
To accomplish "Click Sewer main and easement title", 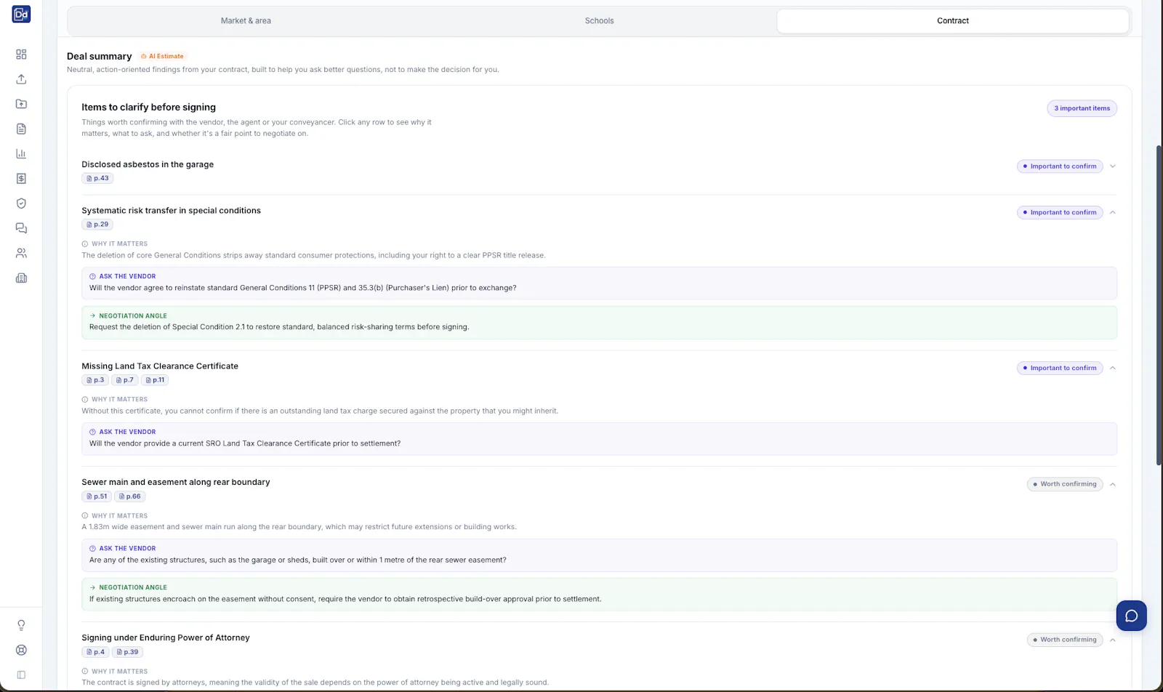I will point(176,482).
